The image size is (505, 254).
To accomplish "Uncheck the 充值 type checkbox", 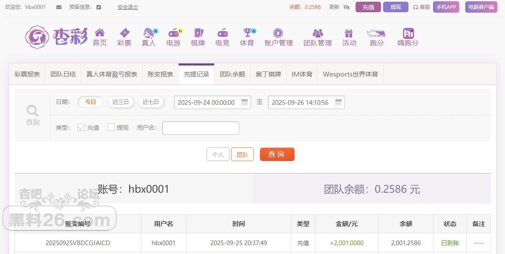I will click(81, 127).
